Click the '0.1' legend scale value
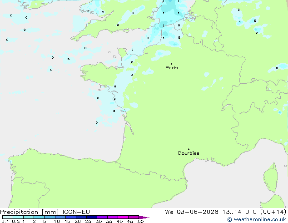 [x=5, y=221]
